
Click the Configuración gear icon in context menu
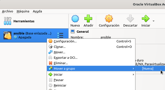tap(51, 41)
